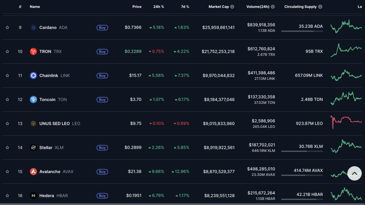Sort the table by 24h % column

pos(158,7)
